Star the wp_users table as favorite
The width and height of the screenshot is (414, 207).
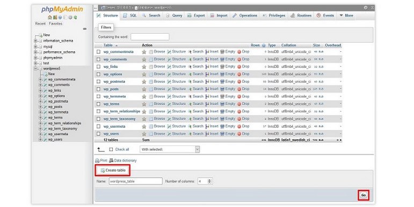click(144, 134)
